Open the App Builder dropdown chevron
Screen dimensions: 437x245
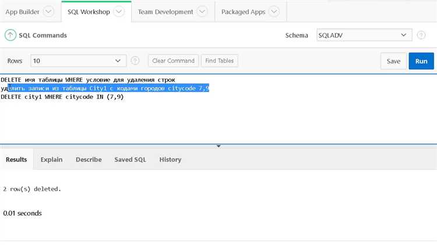[49, 12]
